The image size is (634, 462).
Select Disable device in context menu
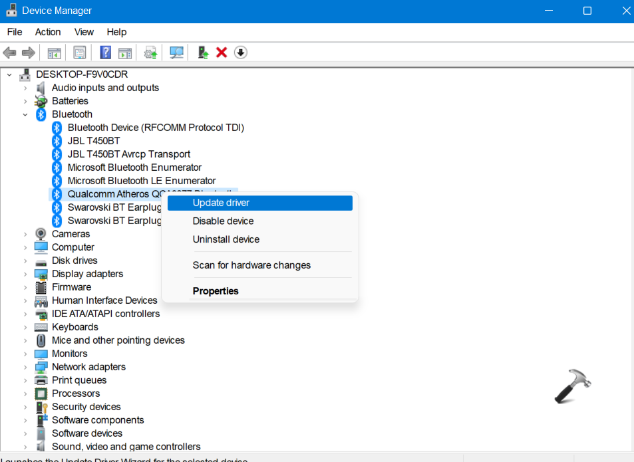(223, 221)
